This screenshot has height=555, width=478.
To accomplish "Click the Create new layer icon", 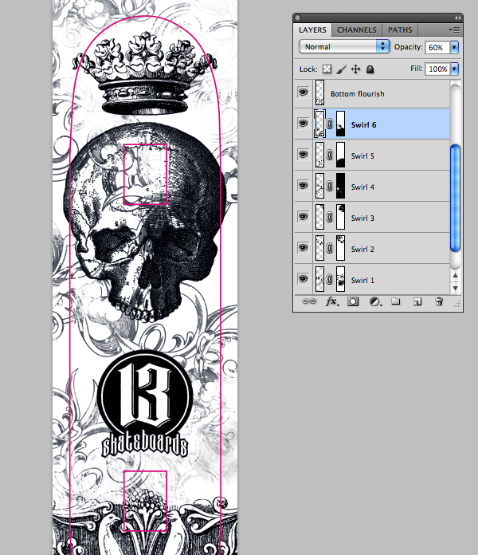I will coord(417,301).
